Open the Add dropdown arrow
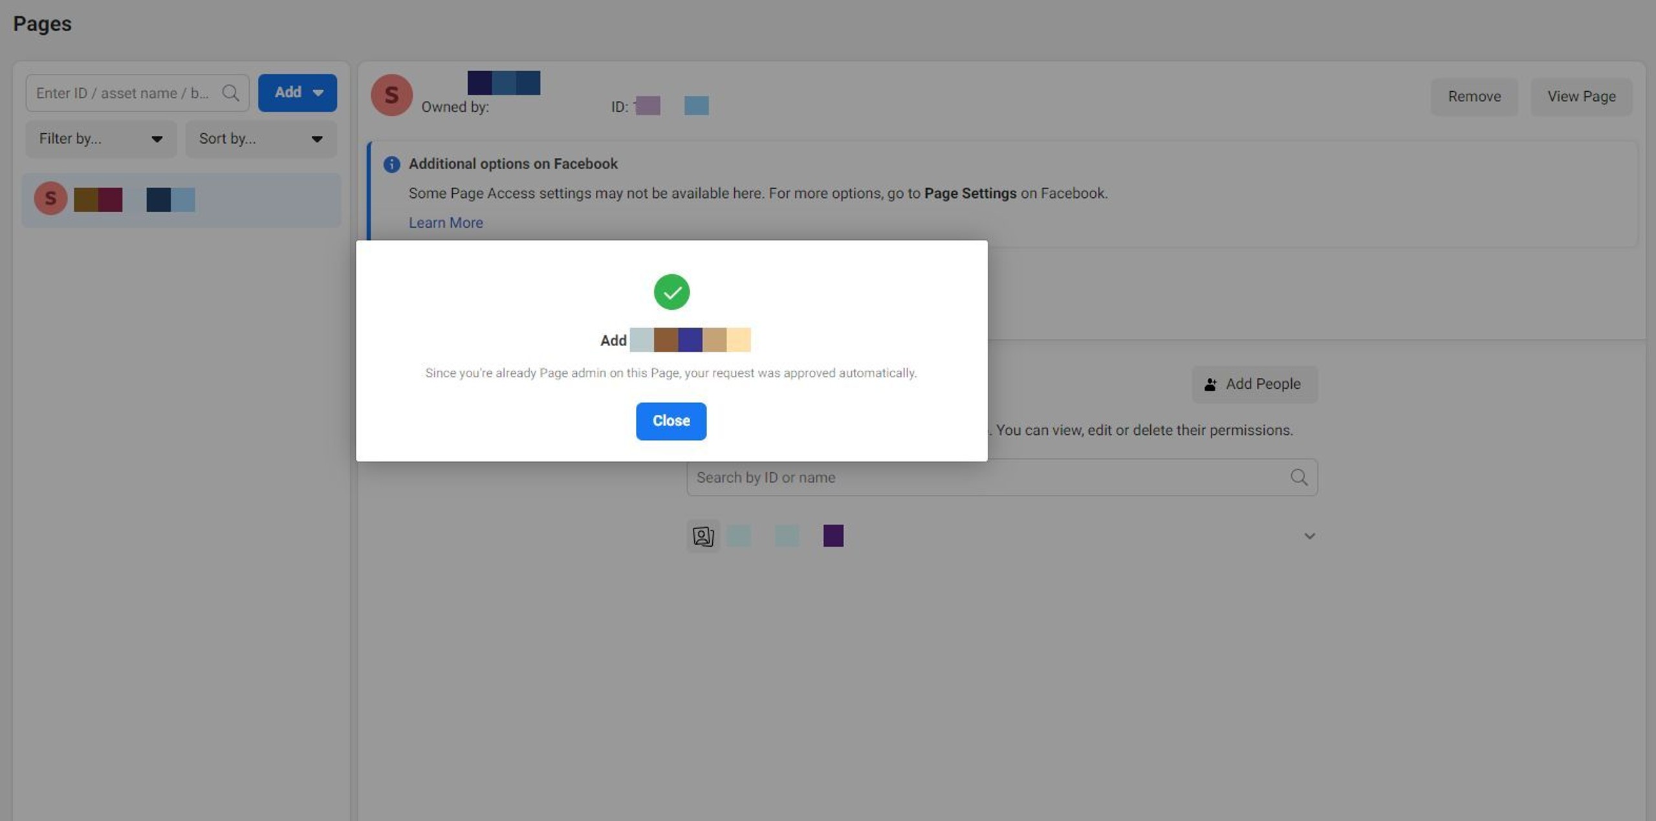The height and width of the screenshot is (821, 1656). pos(318,93)
